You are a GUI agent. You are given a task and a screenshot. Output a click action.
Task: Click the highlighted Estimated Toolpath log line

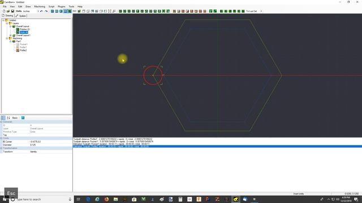[217, 147]
